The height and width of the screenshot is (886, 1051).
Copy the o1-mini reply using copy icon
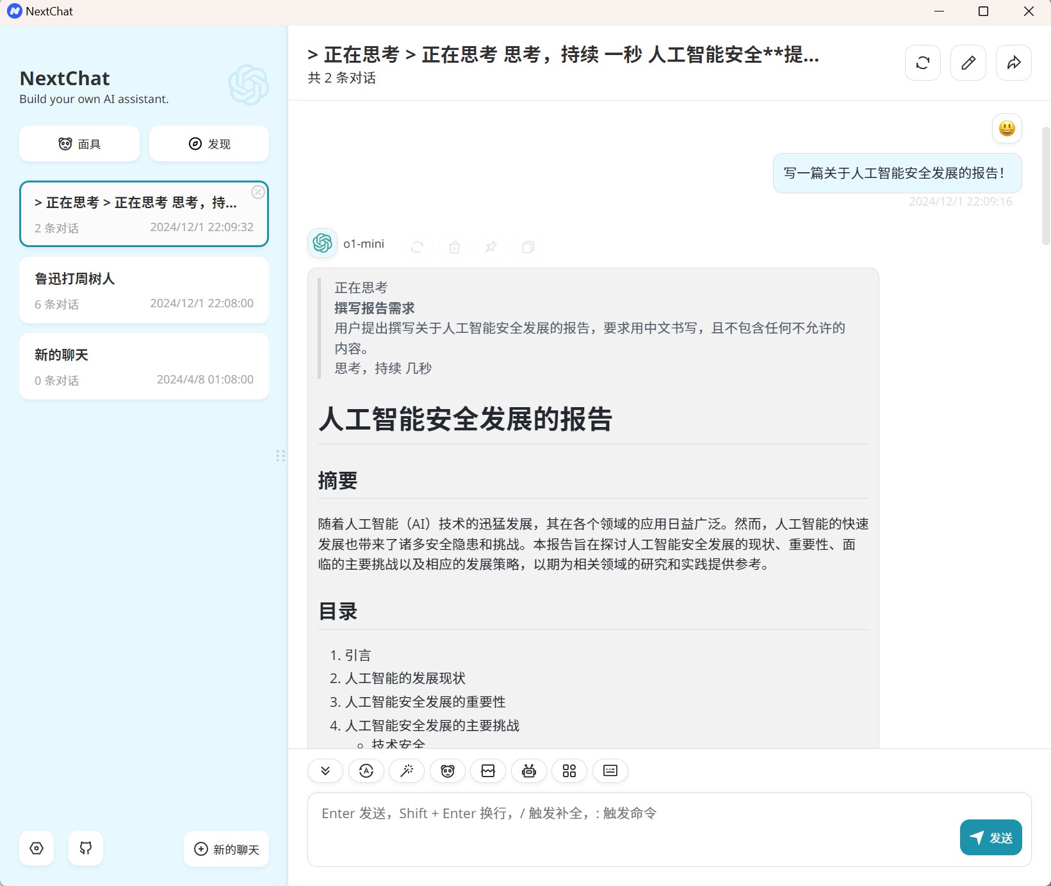click(527, 247)
